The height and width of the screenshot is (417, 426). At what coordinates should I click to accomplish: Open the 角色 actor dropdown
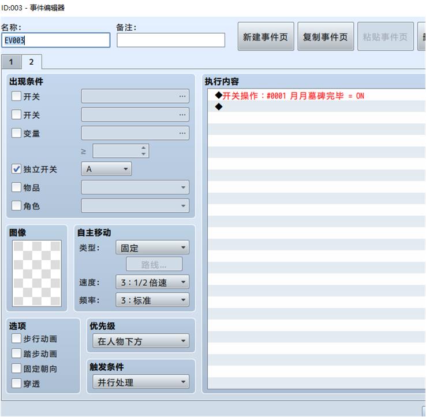tap(135, 206)
